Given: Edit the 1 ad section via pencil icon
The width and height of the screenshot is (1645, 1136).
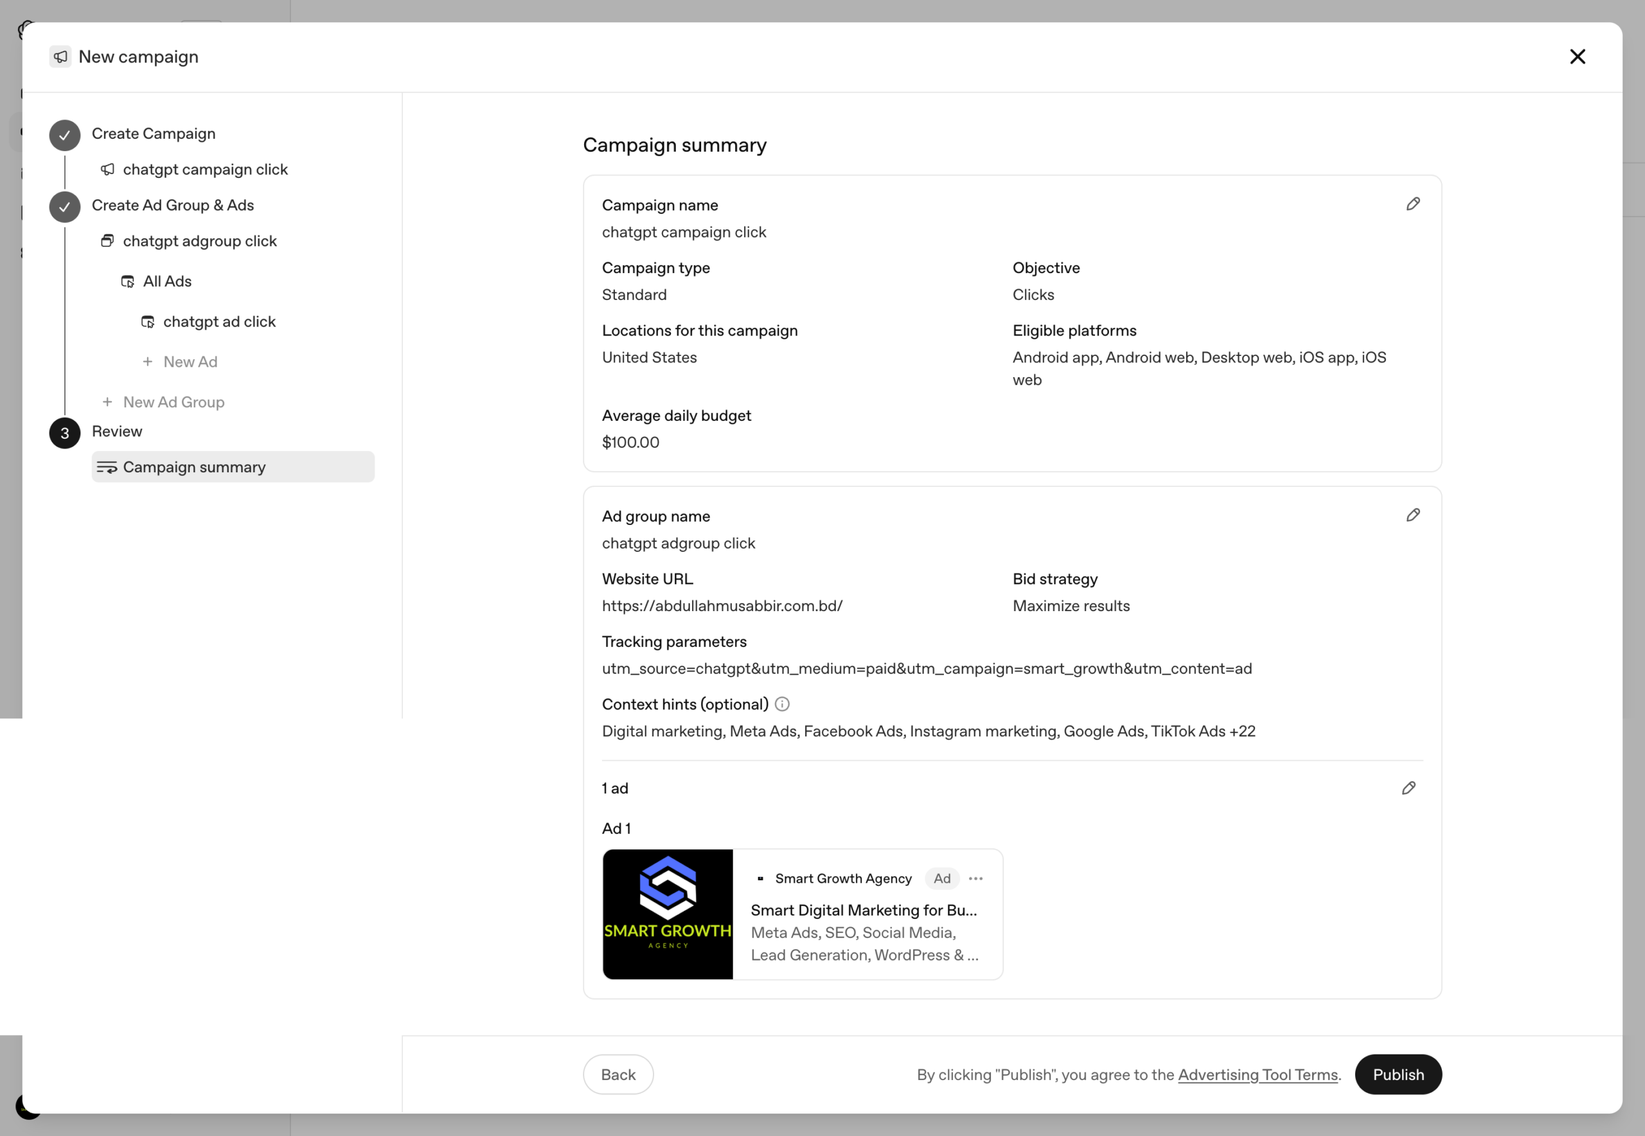Looking at the screenshot, I should [x=1409, y=788].
